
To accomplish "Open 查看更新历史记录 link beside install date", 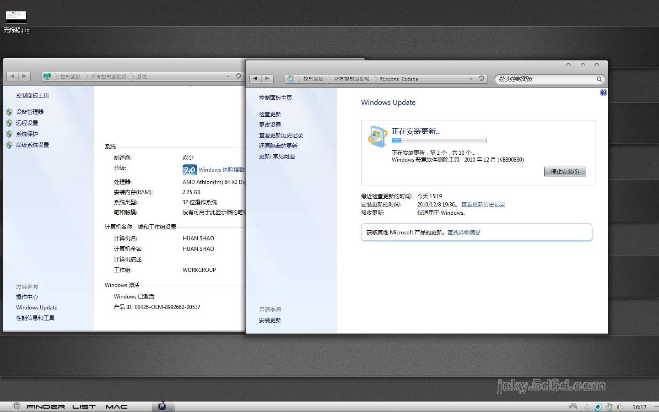I will tap(483, 205).
